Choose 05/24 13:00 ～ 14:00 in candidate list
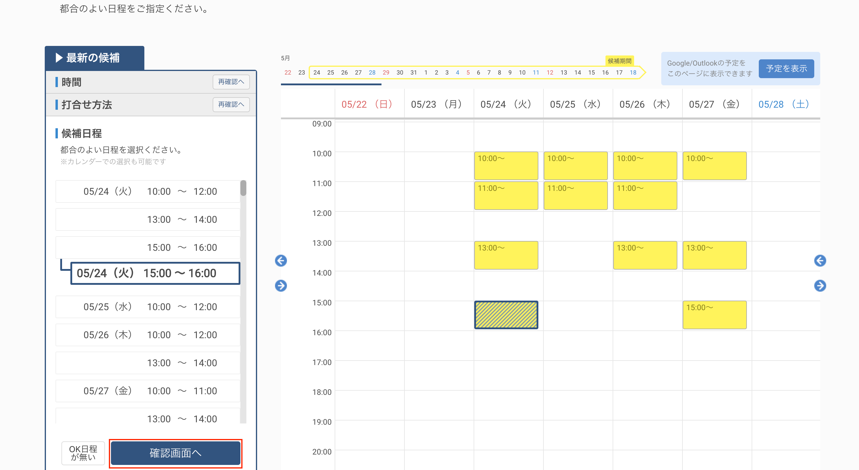859x470 pixels. (x=148, y=220)
